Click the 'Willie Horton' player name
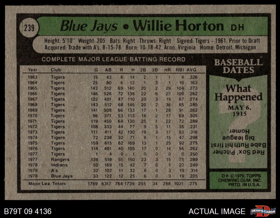Screen dimensions: 280x218 coord(178,26)
